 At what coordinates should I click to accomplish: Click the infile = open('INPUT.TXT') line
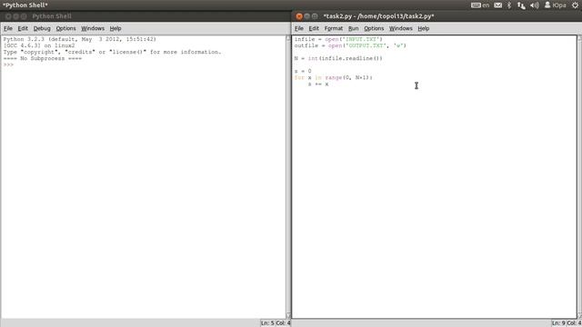338,39
